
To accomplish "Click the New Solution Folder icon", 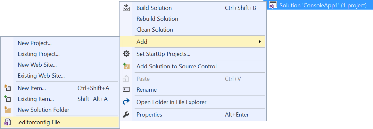I will (x=8, y=110).
